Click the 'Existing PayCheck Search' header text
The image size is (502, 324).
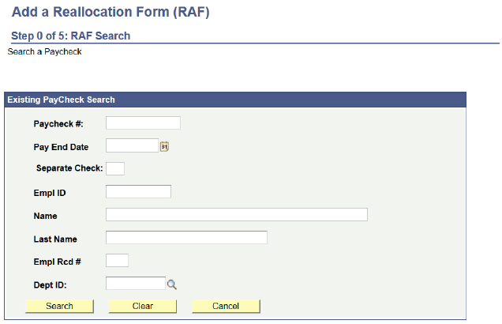tap(61, 100)
